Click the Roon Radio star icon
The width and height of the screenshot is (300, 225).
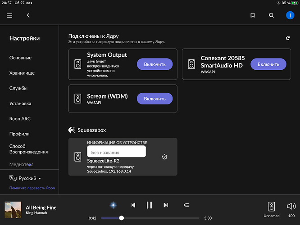click(x=113, y=205)
